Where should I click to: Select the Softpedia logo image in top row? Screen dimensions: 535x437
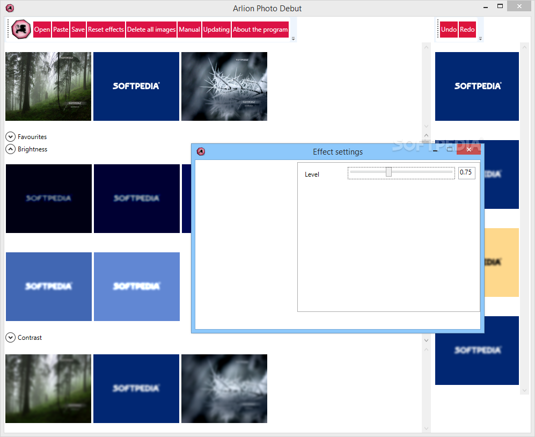(x=136, y=86)
